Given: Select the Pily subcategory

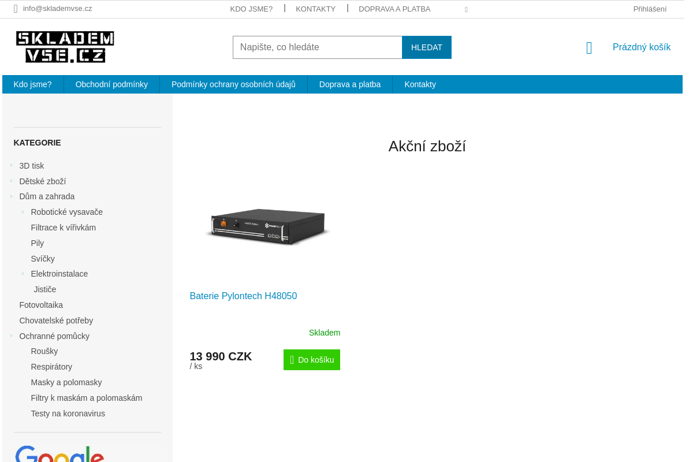Looking at the screenshot, I should click(38, 243).
